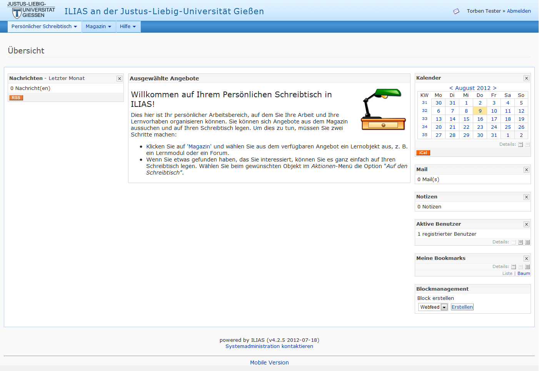Click the Erstellen button
Screen dimensions: 539x371
462,307
